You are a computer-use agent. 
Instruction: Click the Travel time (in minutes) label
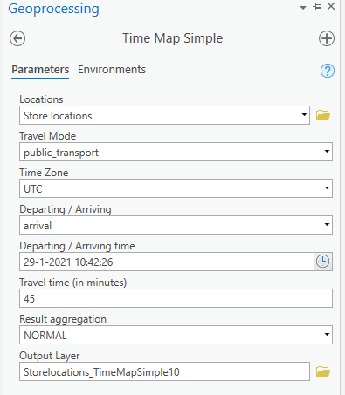click(73, 283)
